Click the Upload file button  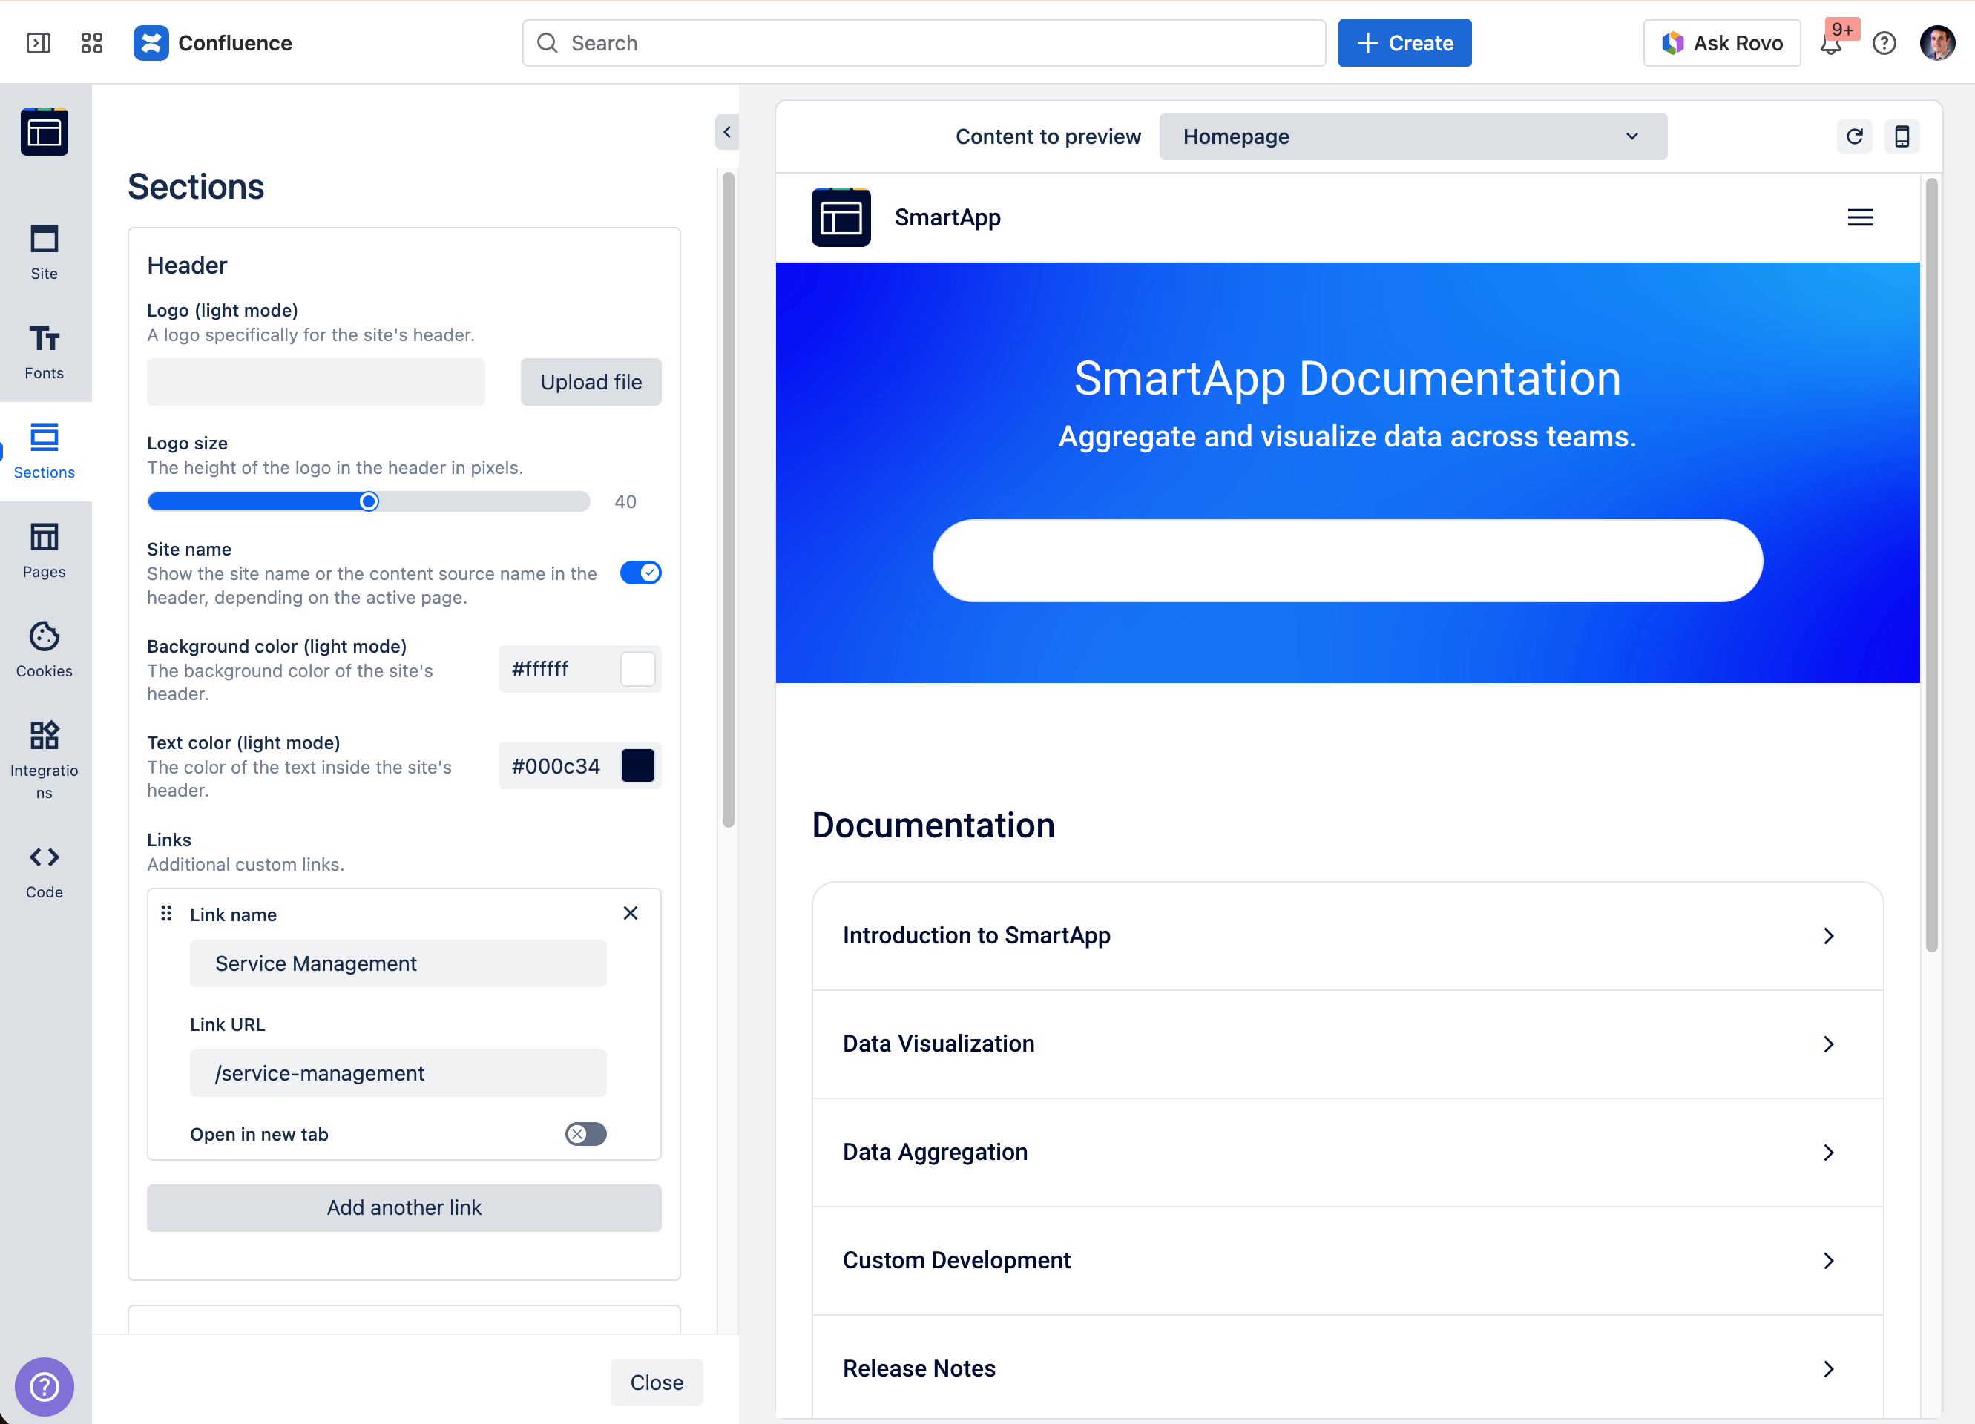click(x=591, y=382)
